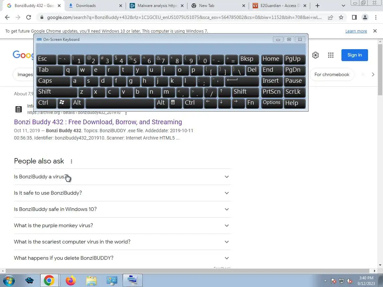Image resolution: width=383 pixels, height=287 pixels.
Task: Open the Chrome profile avatar
Action: 365,17
